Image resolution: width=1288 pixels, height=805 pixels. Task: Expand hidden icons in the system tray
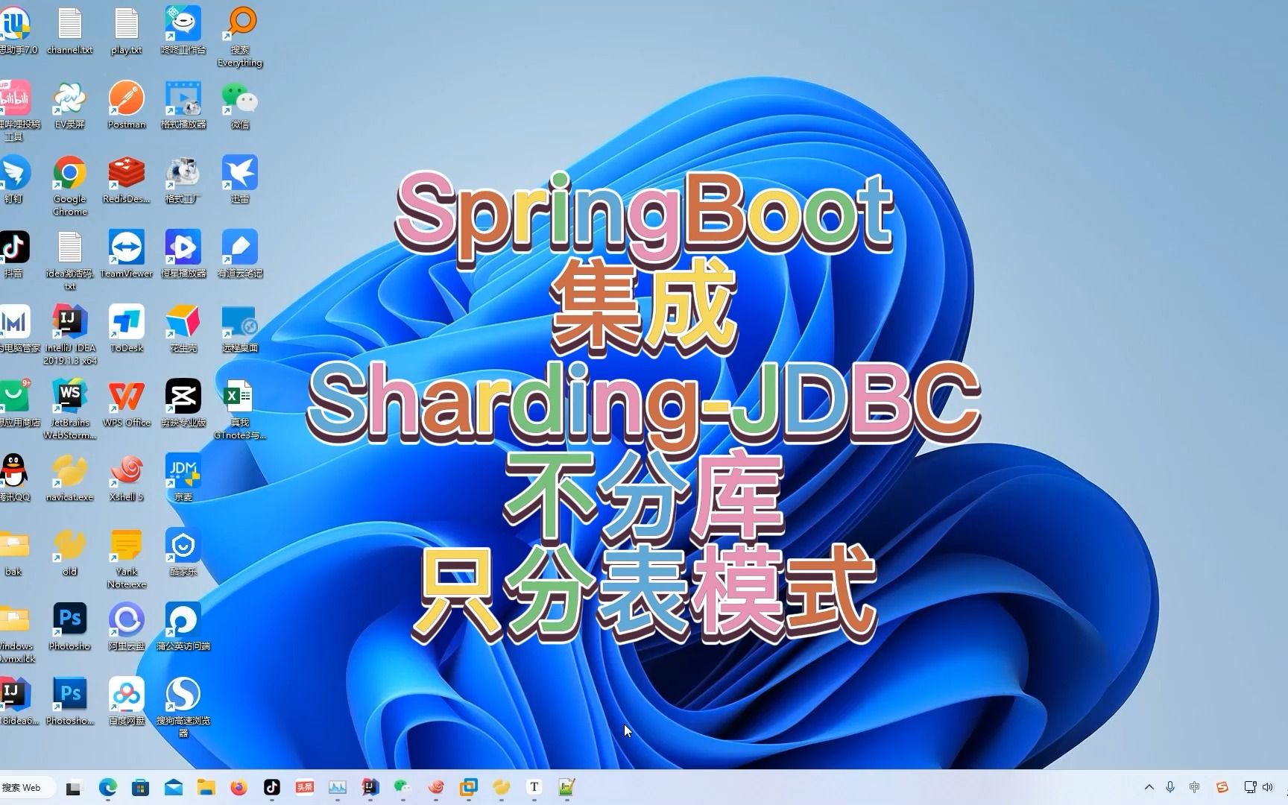click(1148, 787)
